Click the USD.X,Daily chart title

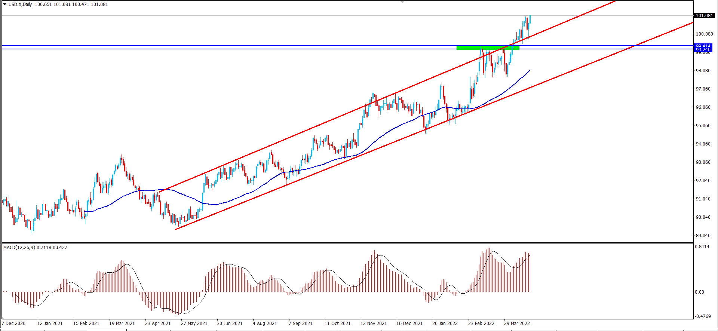click(x=20, y=4)
